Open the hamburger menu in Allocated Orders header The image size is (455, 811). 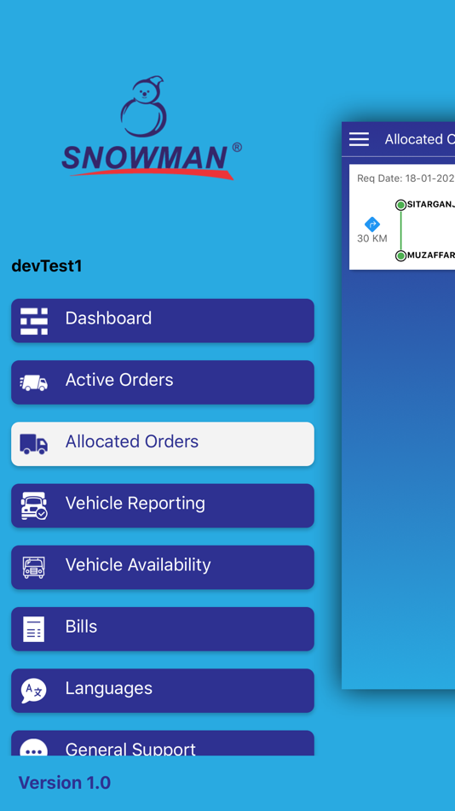[x=359, y=139]
